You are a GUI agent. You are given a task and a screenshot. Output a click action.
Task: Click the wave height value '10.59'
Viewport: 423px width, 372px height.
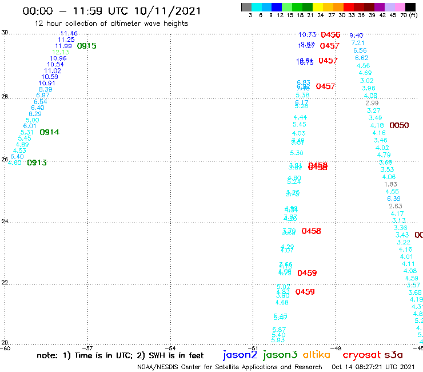click(50, 77)
